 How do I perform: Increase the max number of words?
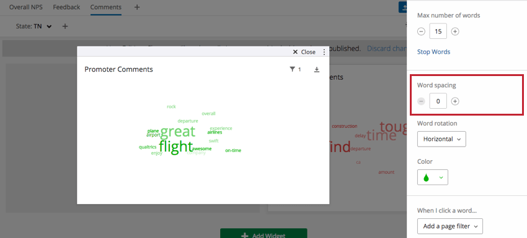454,32
